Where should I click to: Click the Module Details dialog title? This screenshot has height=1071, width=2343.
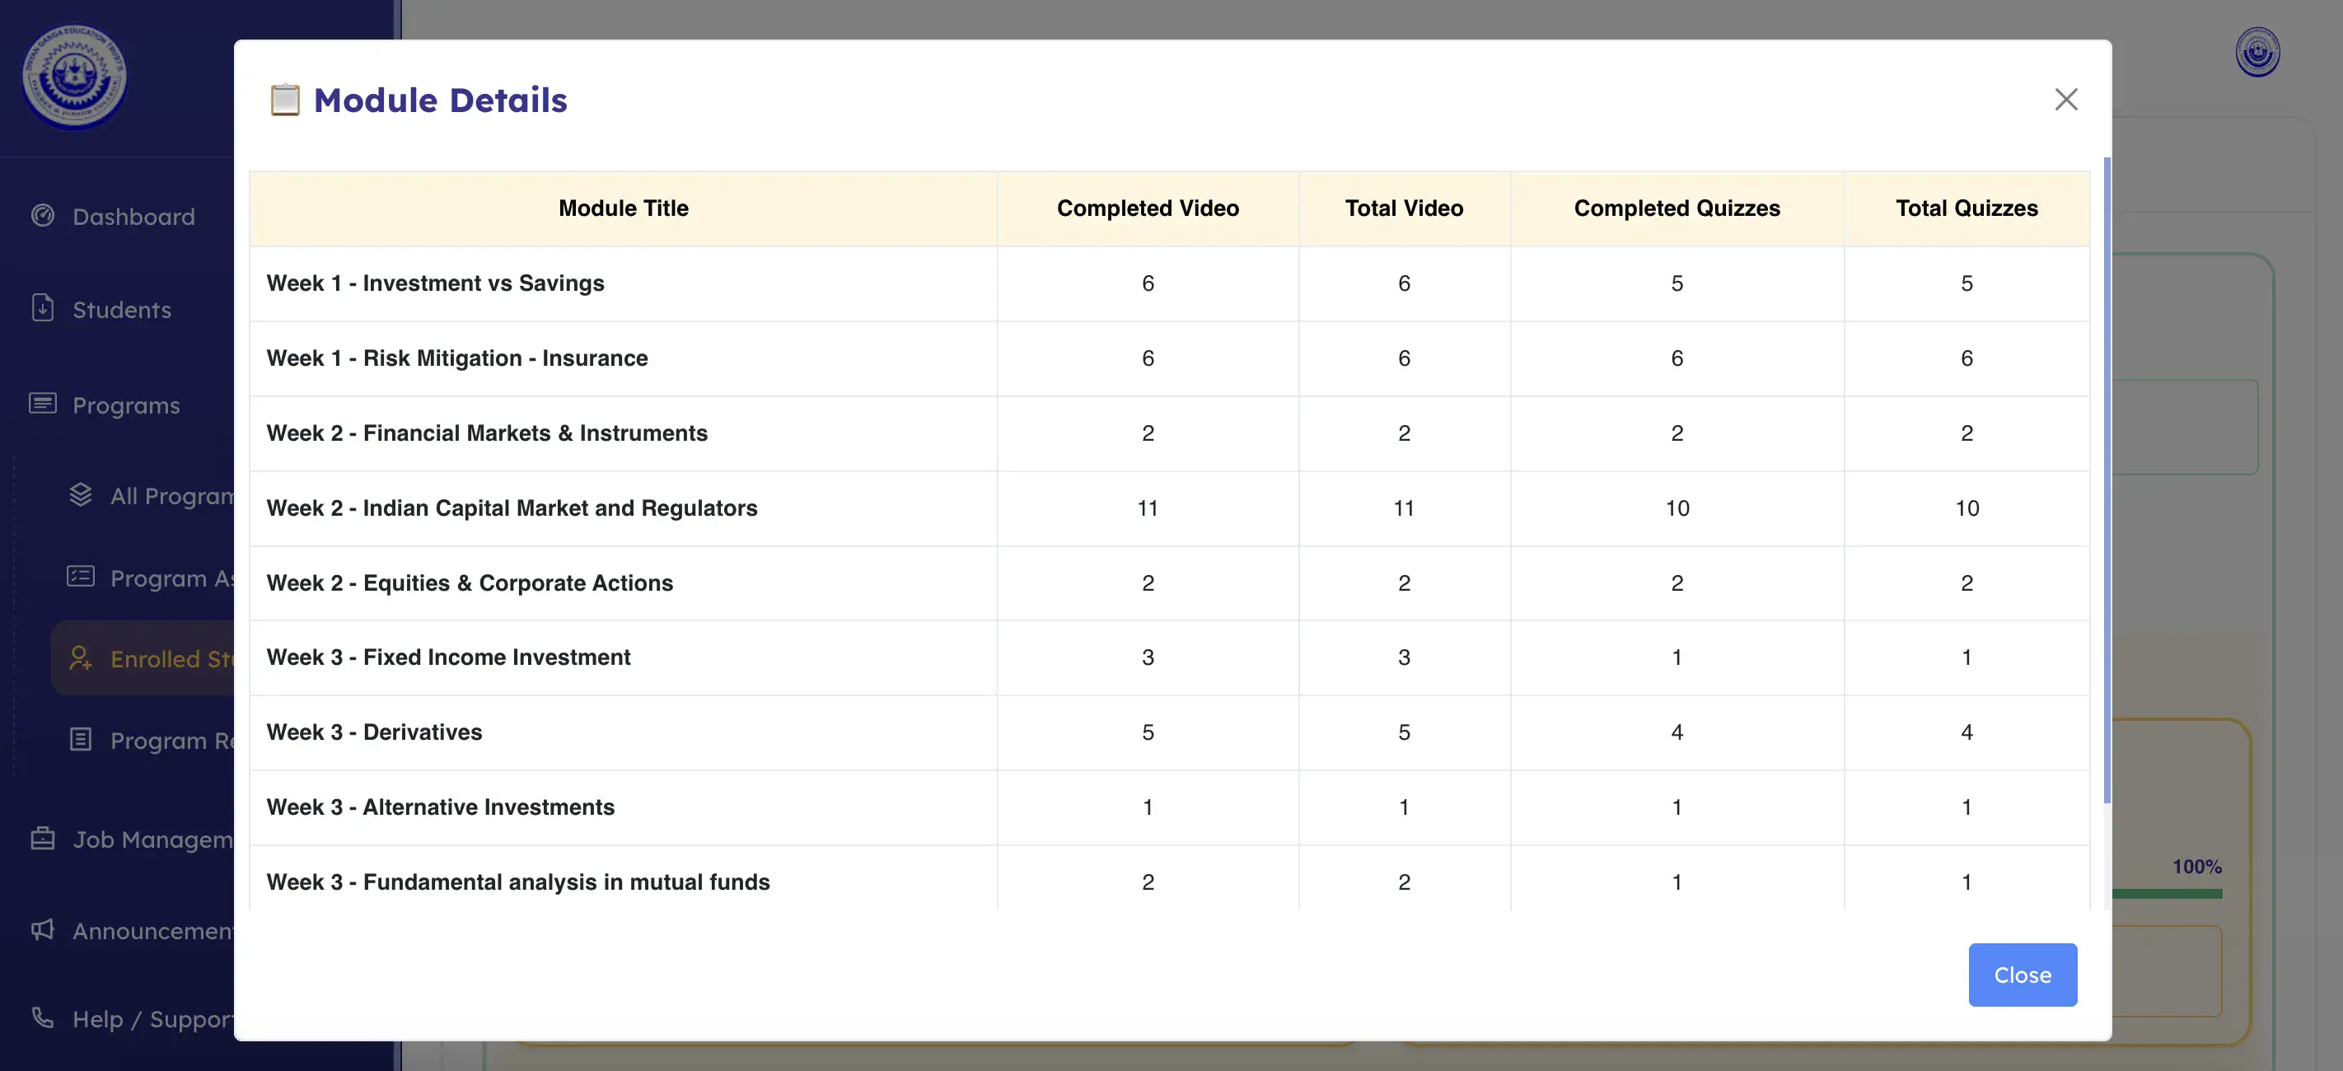[440, 100]
